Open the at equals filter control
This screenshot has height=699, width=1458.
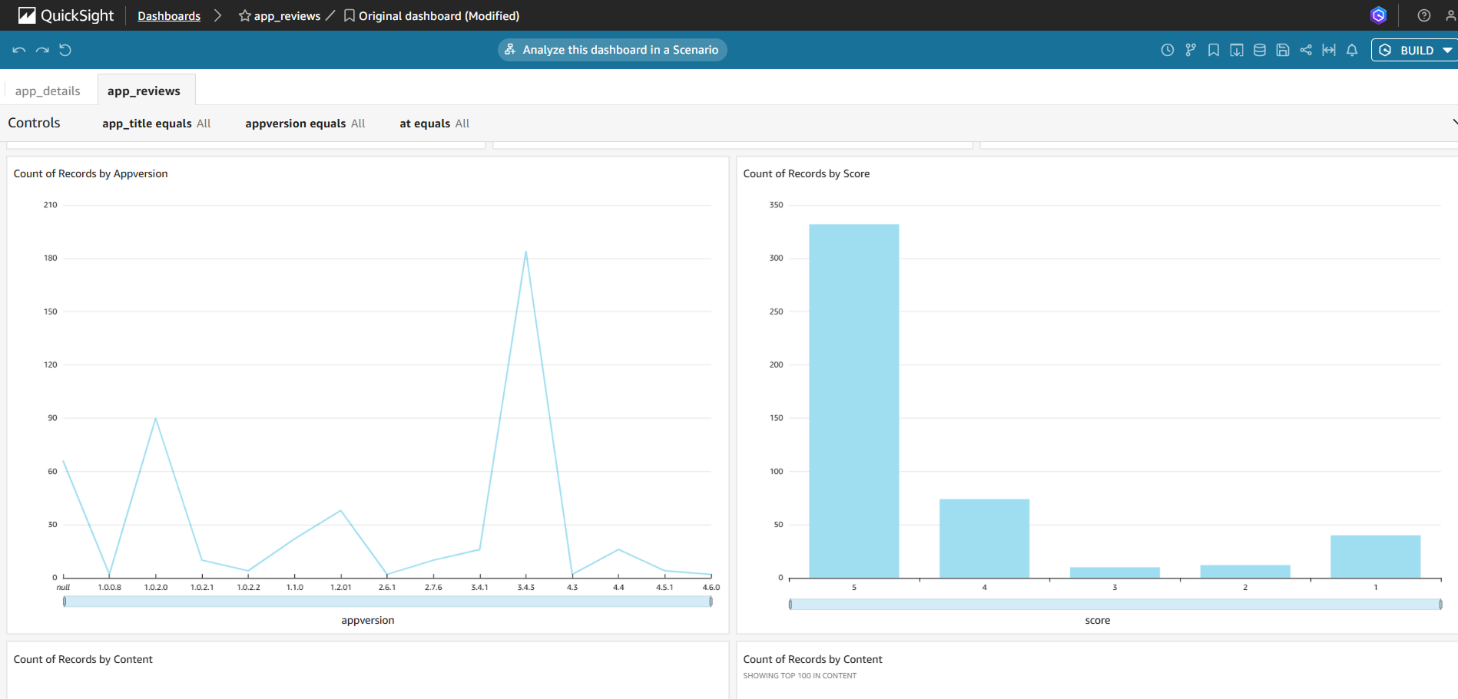point(434,124)
